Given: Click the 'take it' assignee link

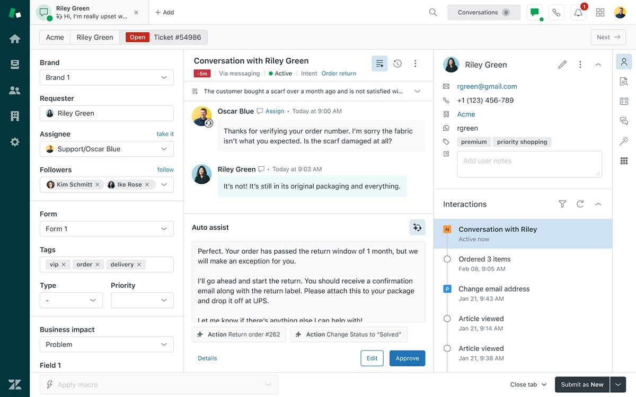Looking at the screenshot, I should coord(165,134).
